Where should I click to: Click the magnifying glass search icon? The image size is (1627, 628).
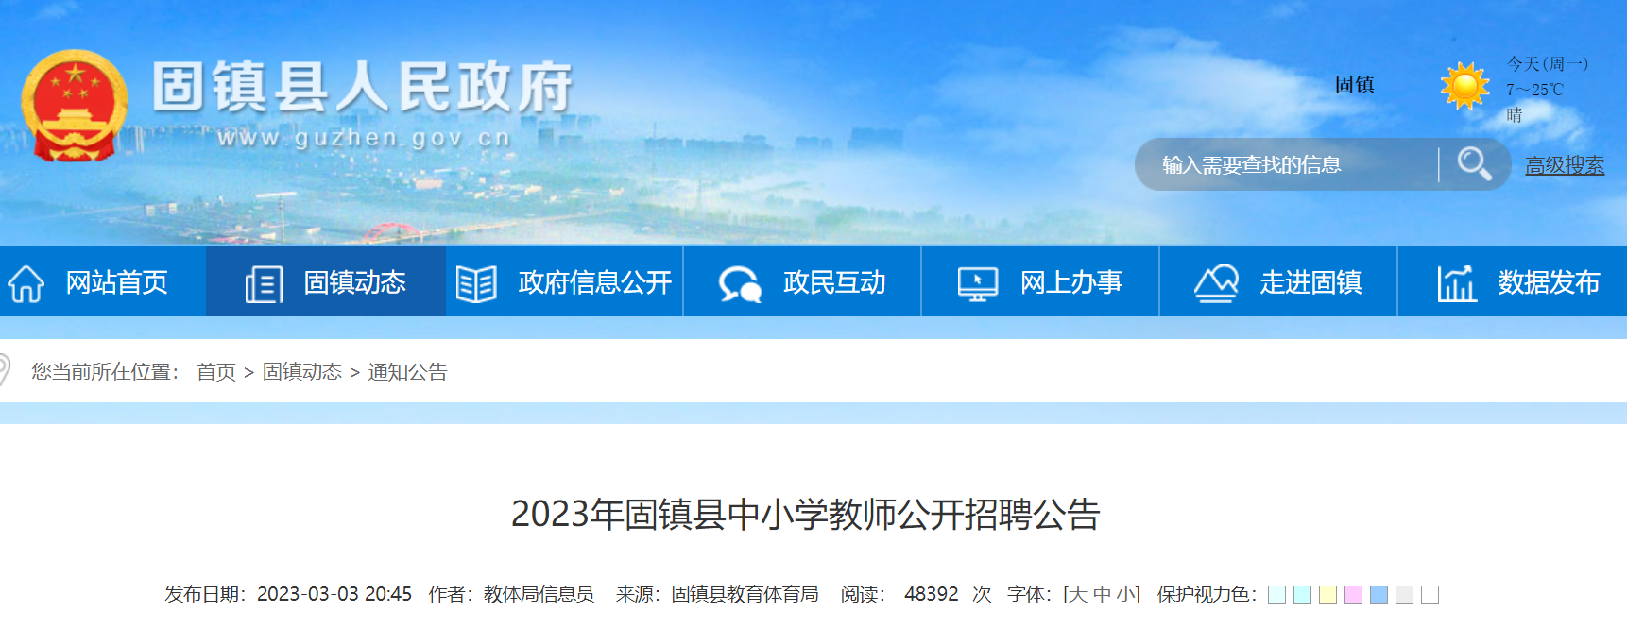1474,164
